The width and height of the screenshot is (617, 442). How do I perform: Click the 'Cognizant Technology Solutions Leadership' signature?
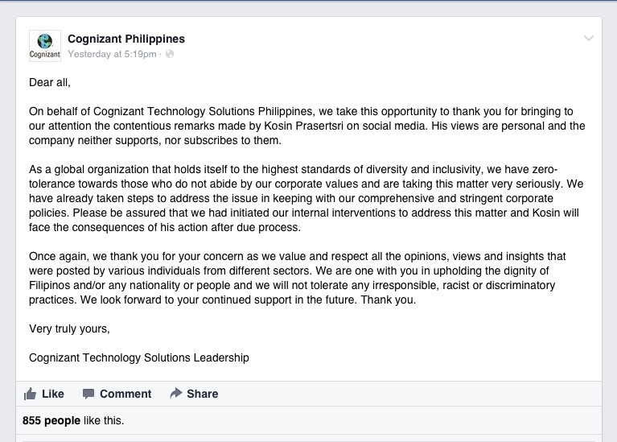139,357
